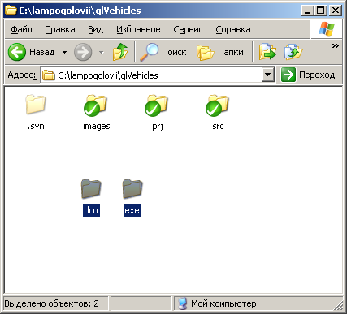The height and width of the screenshot is (314, 347).
Task: Select the prj folder icon
Action: click(156, 105)
